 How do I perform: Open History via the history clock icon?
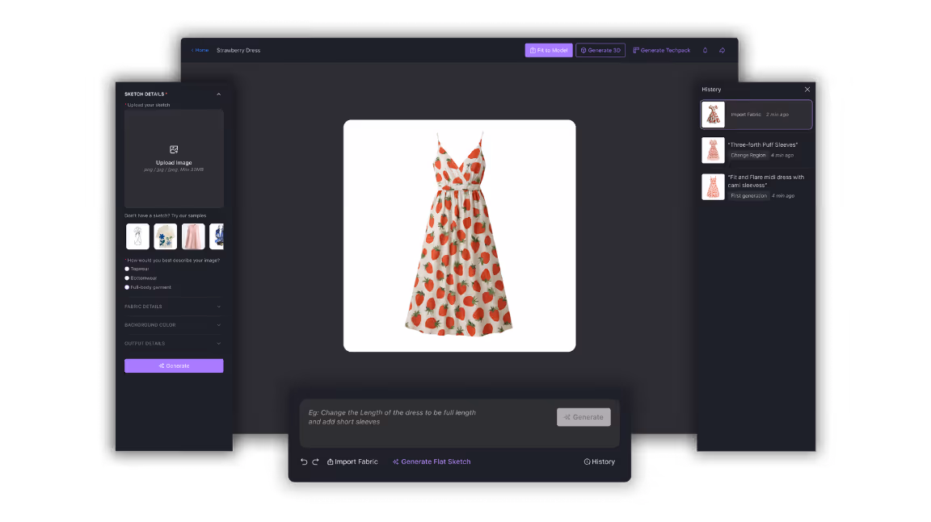[x=585, y=461]
